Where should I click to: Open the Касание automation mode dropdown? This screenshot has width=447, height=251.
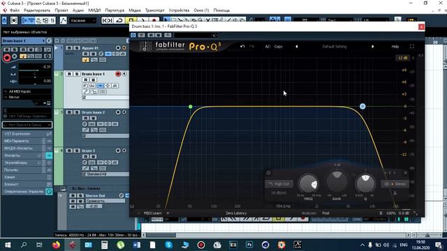click(82, 20)
